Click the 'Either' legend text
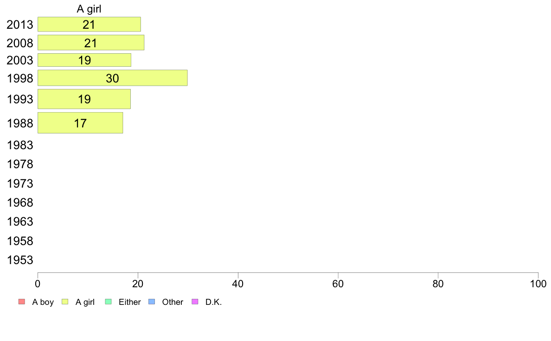Image resolution: width=551 pixels, height=341 pixels. [x=130, y=302]
